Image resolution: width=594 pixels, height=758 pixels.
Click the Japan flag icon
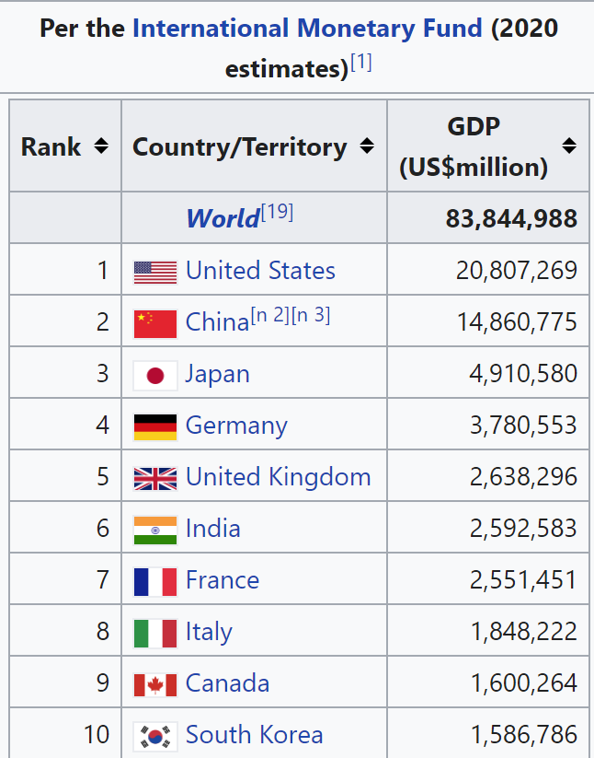154,374
